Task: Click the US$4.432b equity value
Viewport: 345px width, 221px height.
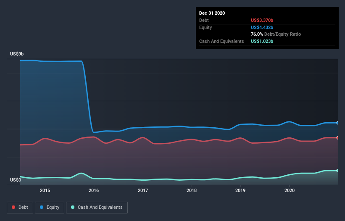Action: click(x=262, y=27)
